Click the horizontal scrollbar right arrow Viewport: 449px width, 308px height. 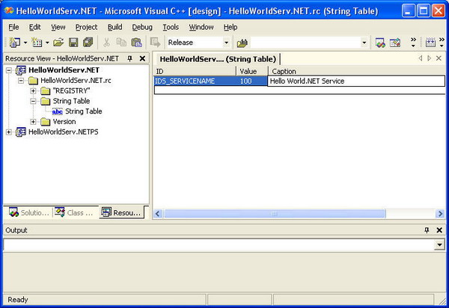440,214
